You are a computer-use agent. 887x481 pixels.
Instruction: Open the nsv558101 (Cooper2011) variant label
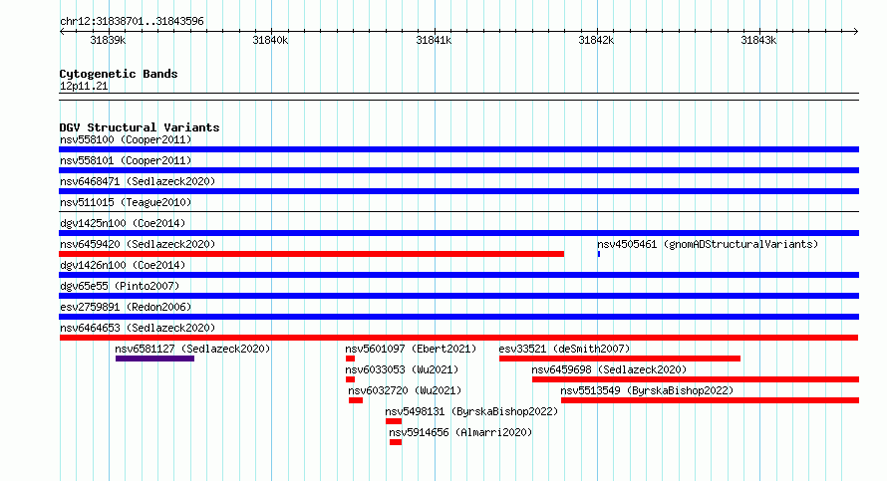tap(126, 160)
